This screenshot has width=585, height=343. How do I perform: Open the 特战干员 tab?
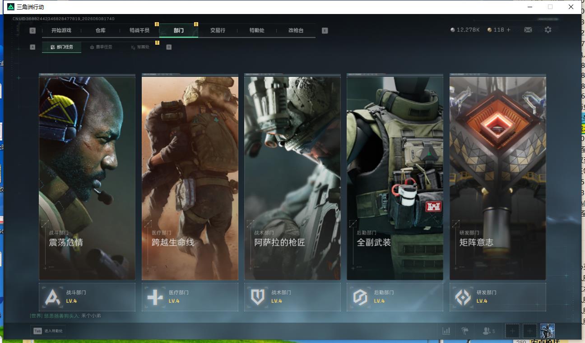pos(139,30)
